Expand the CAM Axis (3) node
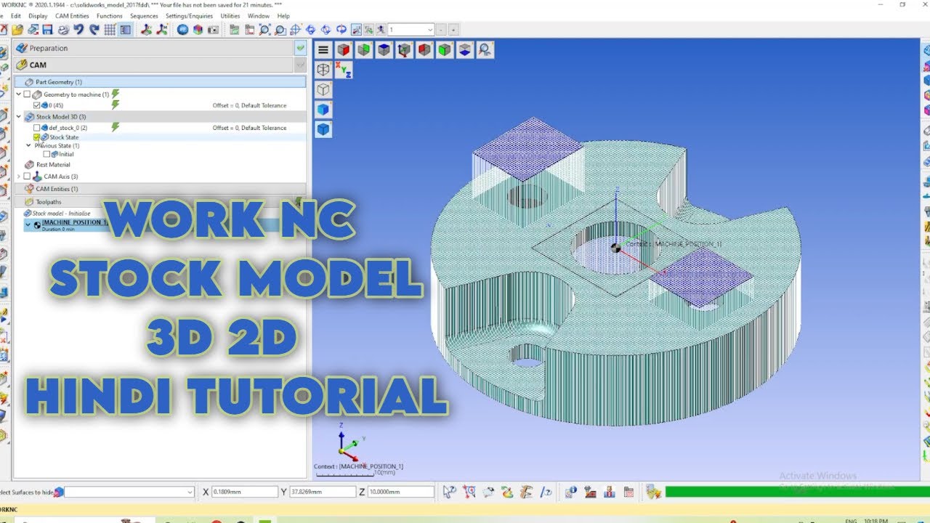Viewport: 930px width, 523px height. (x=19, y=176)
